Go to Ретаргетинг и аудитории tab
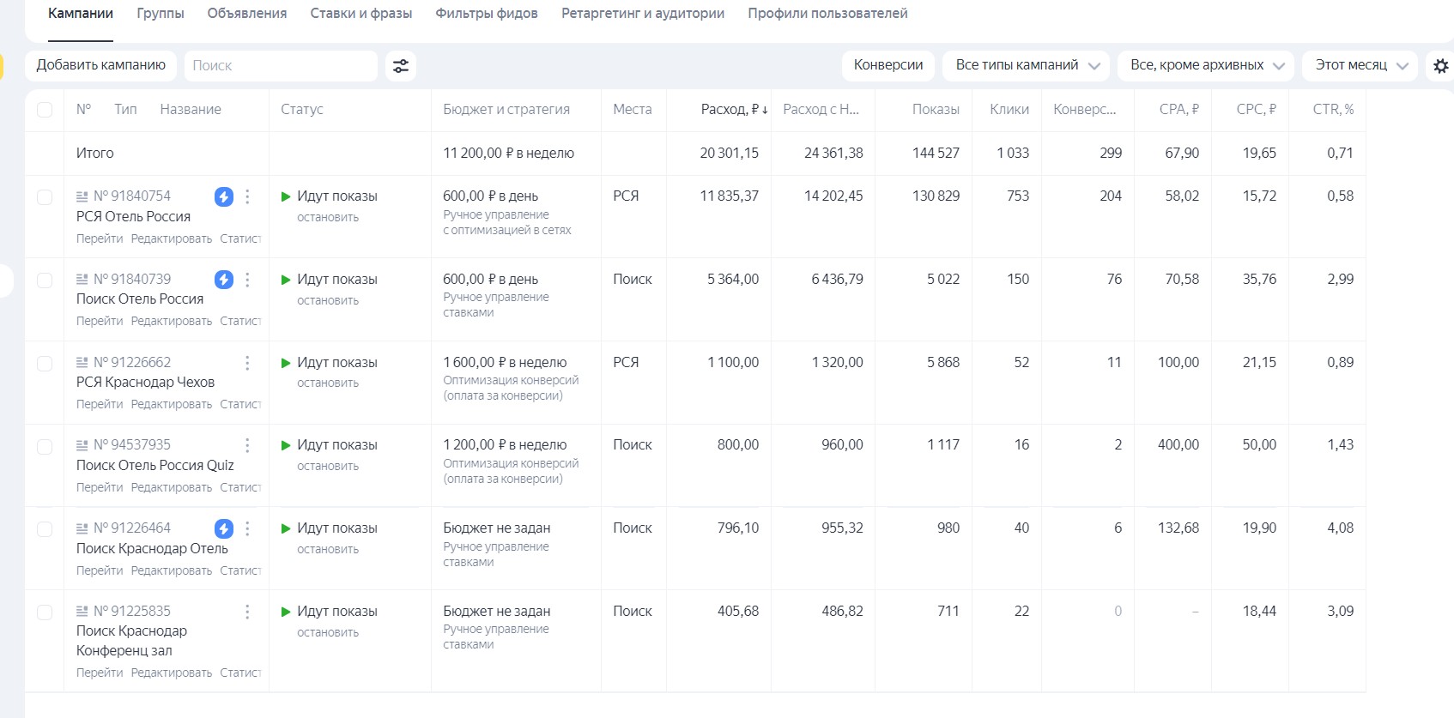The image size is (1454, 718). coord(642,14)
